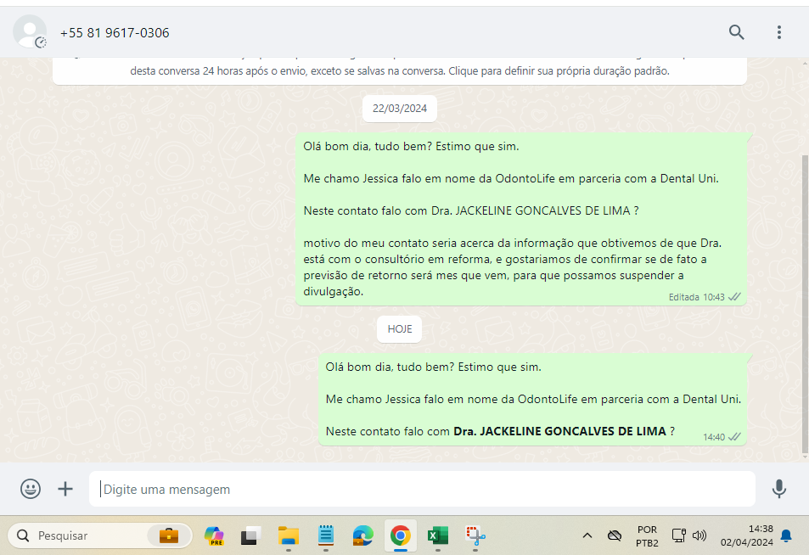The image size is (809, 555).
Task: Open the chat three-dot menu
Action: 779,32
